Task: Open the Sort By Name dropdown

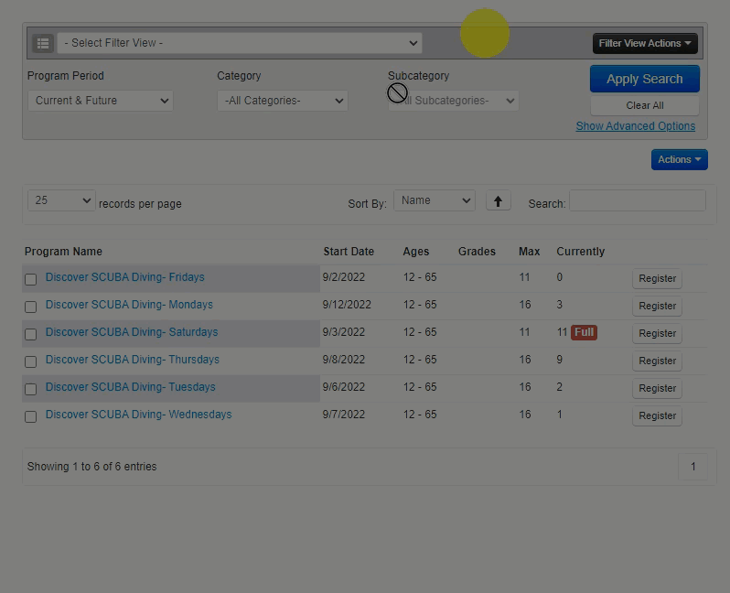Action: [434, 200]
